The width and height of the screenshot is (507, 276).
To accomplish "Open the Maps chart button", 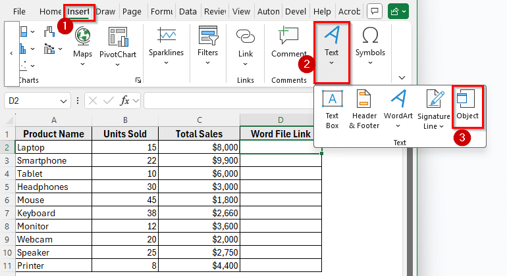I will [82, 47].
